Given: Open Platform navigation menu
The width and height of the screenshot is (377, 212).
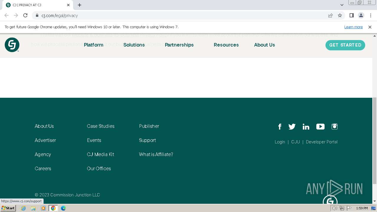Looking at the screenshot, I should [x=94, y=45].
